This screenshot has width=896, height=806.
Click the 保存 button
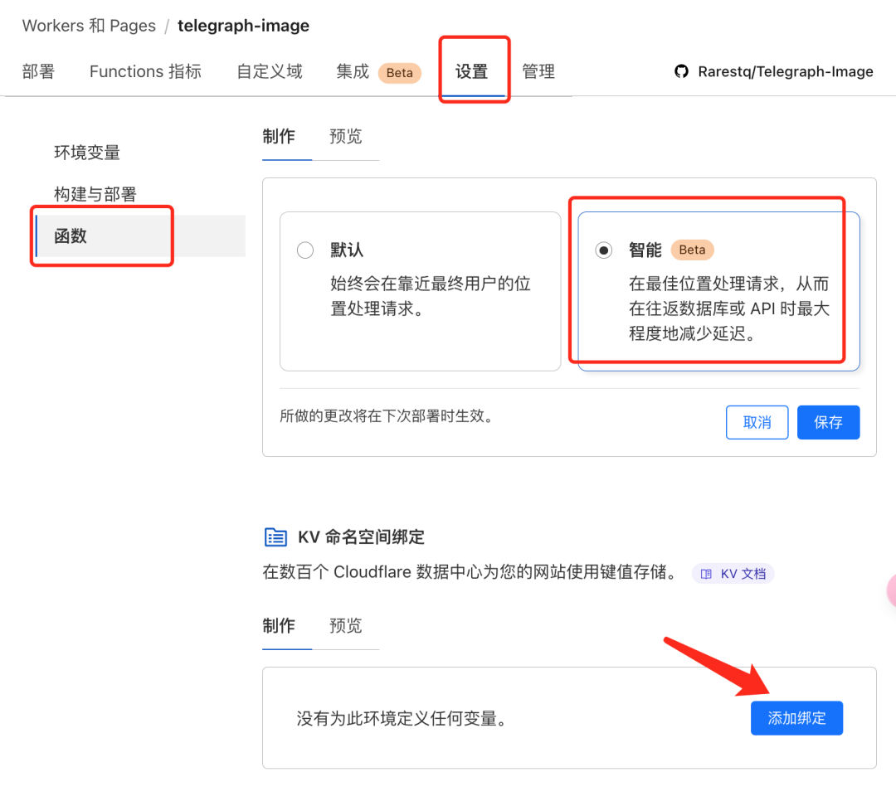coord(829,423)
